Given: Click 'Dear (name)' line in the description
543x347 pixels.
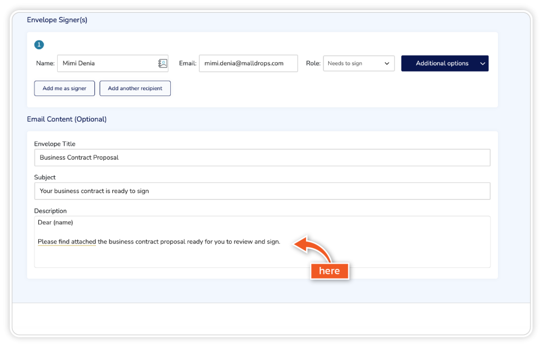Looking at the screenshot, I should [55, 222].
